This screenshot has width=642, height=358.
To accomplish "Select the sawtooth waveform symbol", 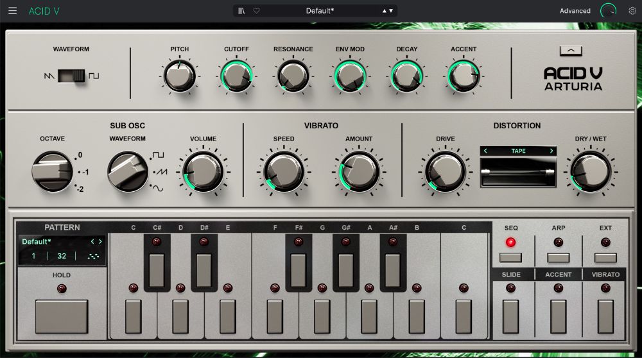I will [49, 76].
